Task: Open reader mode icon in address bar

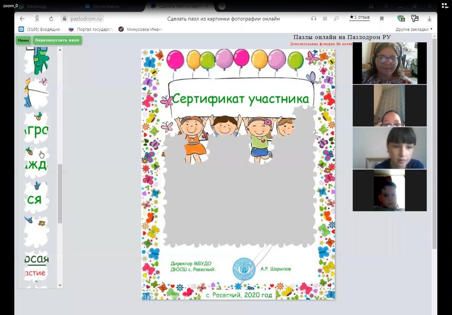Action: (325, 19)
